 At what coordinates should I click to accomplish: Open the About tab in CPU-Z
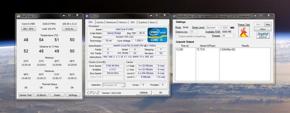click(x=153, y=23)
